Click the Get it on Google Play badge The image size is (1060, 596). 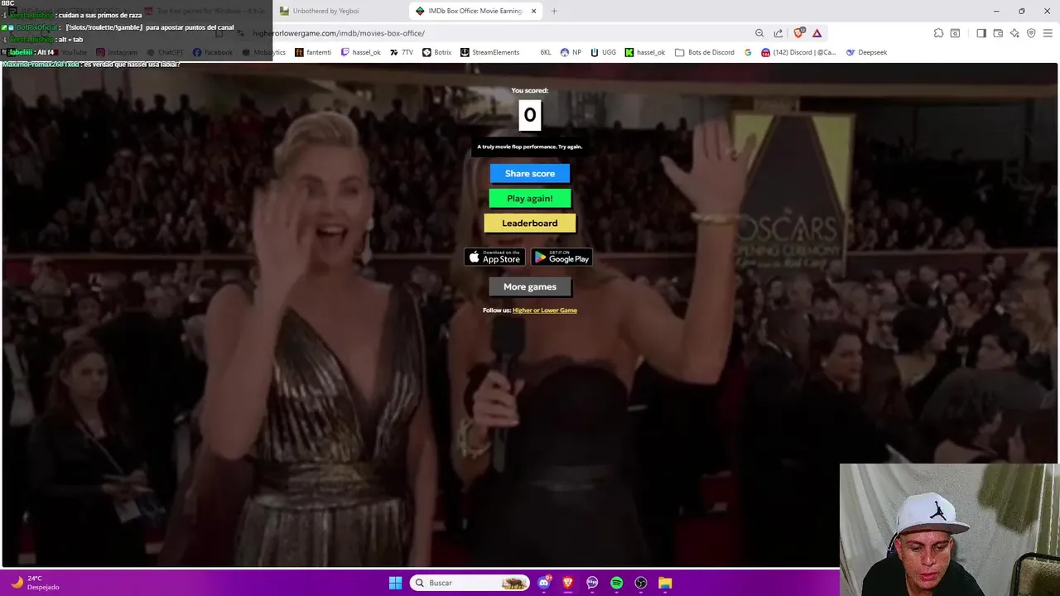point(561,257)
